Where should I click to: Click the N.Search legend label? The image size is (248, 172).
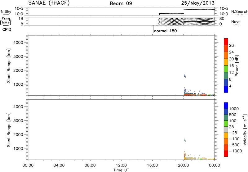click(239, 11)
